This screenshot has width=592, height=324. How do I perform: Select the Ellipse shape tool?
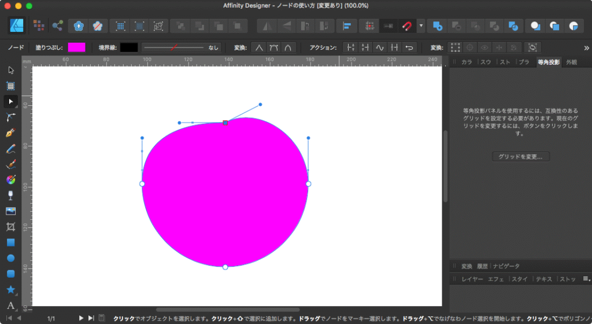tap(10, 258)
